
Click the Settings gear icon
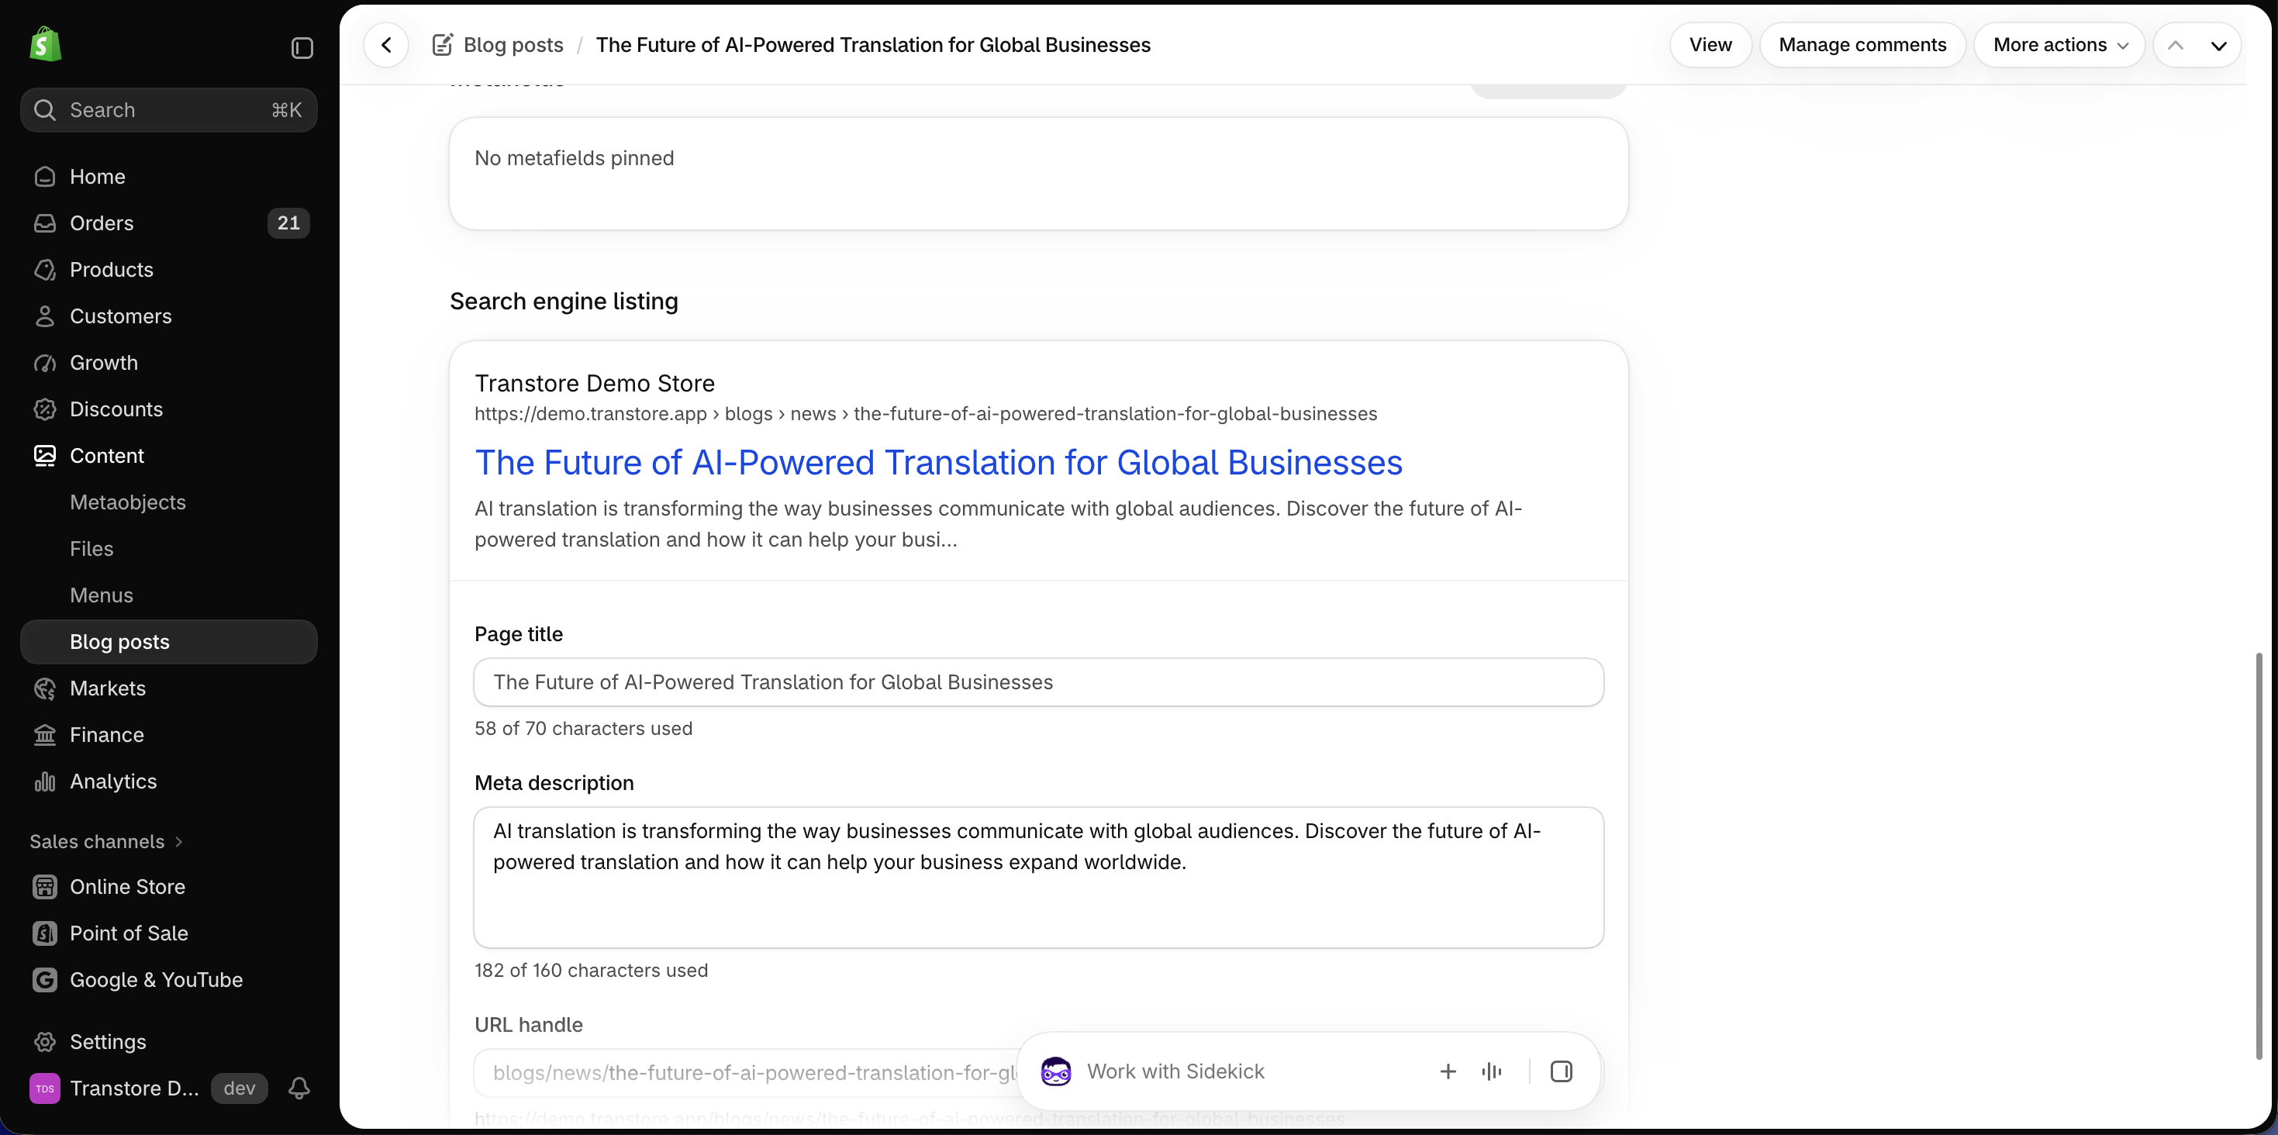45,1041
